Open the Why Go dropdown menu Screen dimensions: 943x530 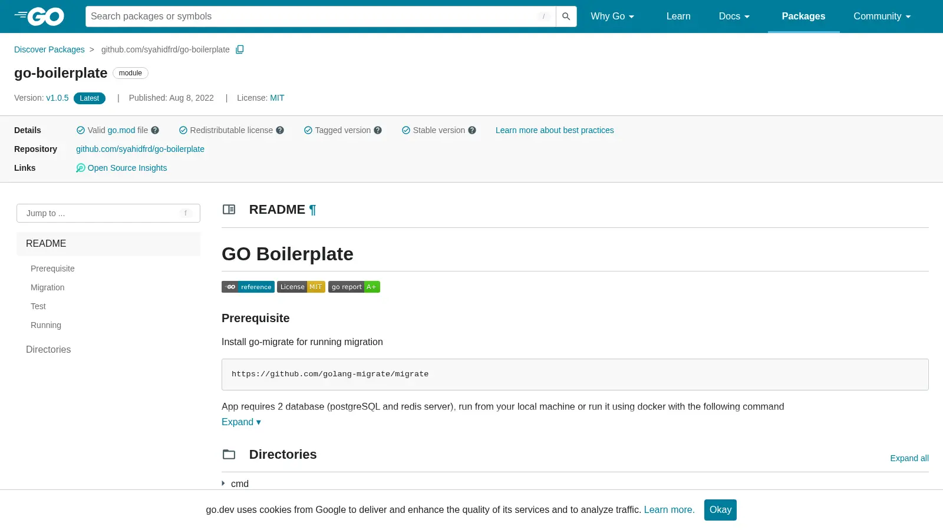[612, 16]
